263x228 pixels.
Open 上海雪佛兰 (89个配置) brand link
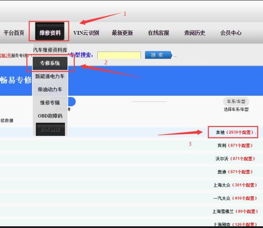(235, 212)
